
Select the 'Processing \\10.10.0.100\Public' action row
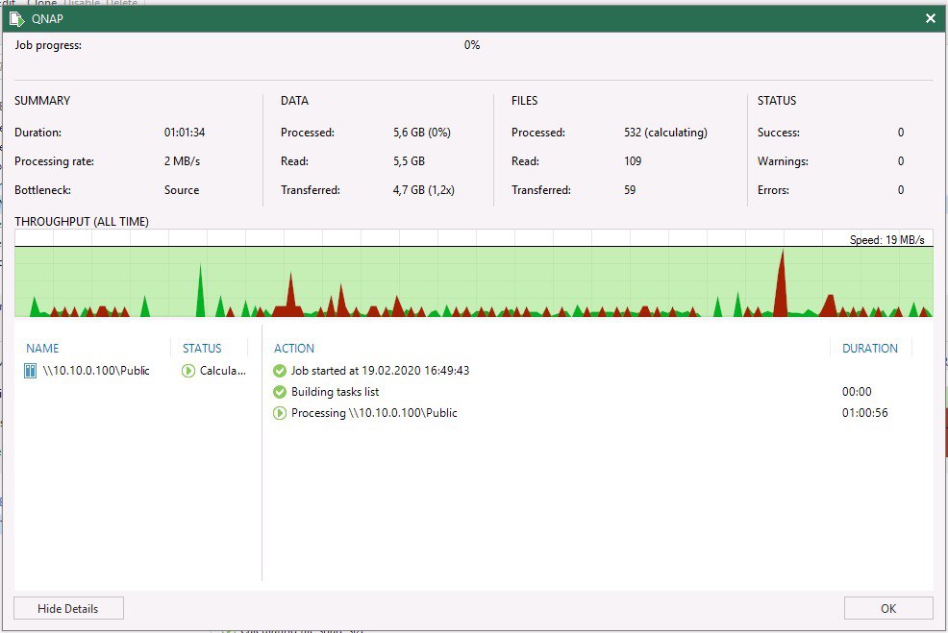592,412
